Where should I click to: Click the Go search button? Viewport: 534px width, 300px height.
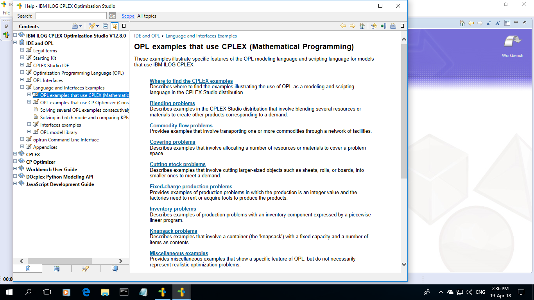point(112,16)
